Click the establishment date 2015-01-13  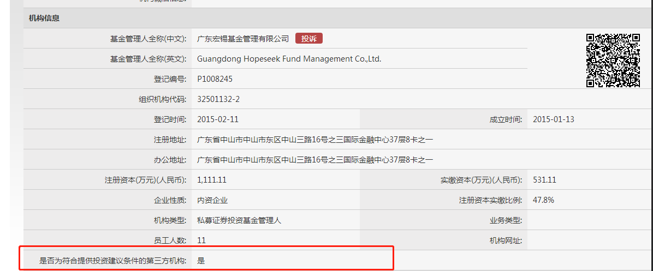[553, 119]
